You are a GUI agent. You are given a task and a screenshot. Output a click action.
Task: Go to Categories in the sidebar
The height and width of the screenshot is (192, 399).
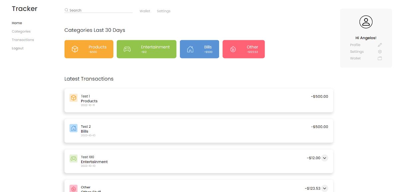tap(21, 32)
